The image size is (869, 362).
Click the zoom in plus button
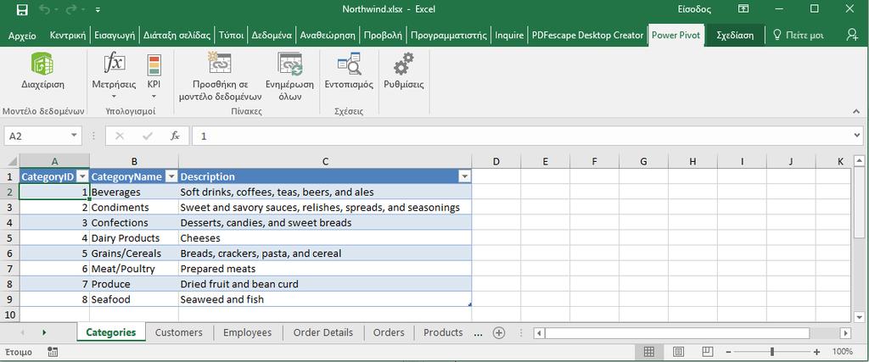(816, 352)
